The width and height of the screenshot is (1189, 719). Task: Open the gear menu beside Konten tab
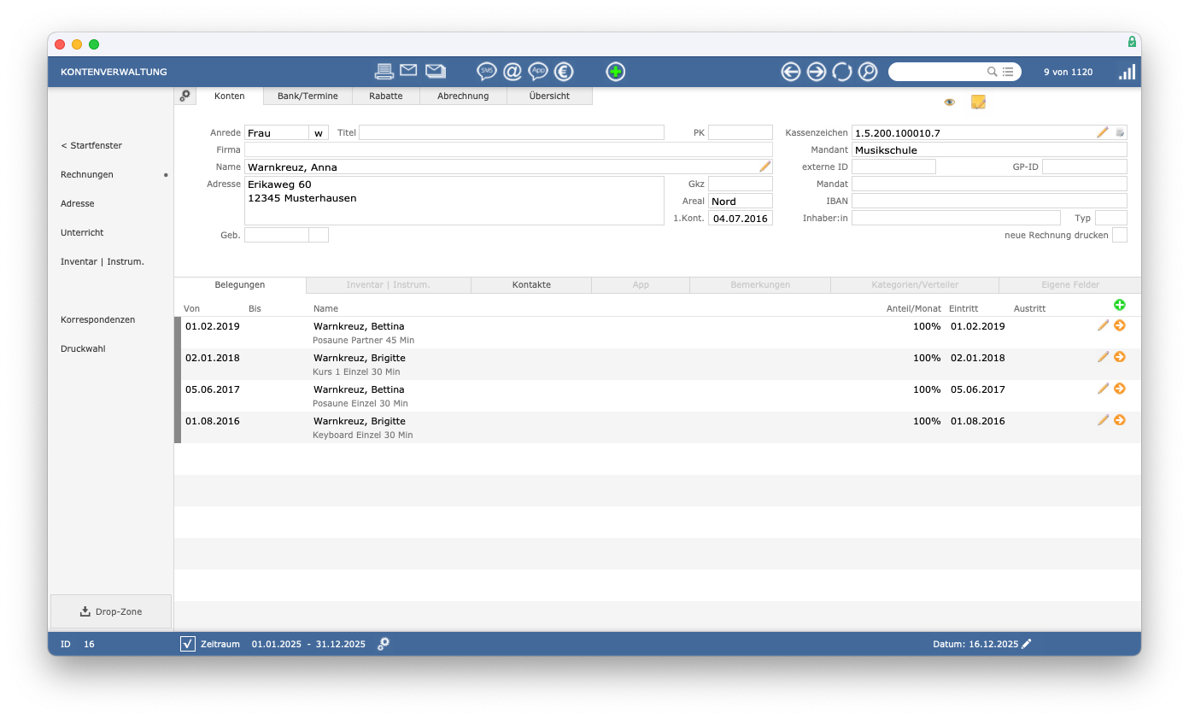tap(184, 96)
